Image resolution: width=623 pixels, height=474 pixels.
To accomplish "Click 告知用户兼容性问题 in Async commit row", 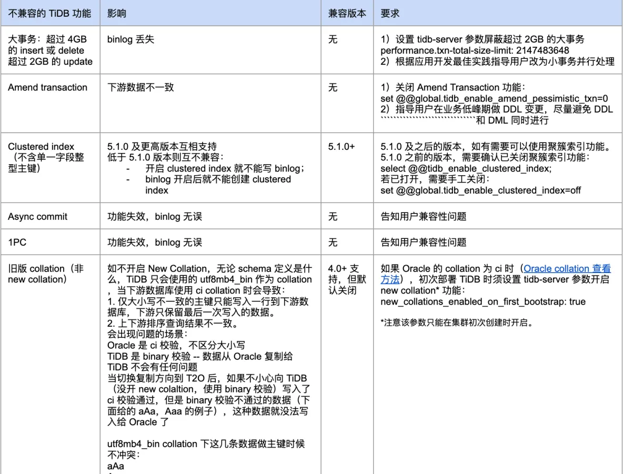I will tap(424, 217).
